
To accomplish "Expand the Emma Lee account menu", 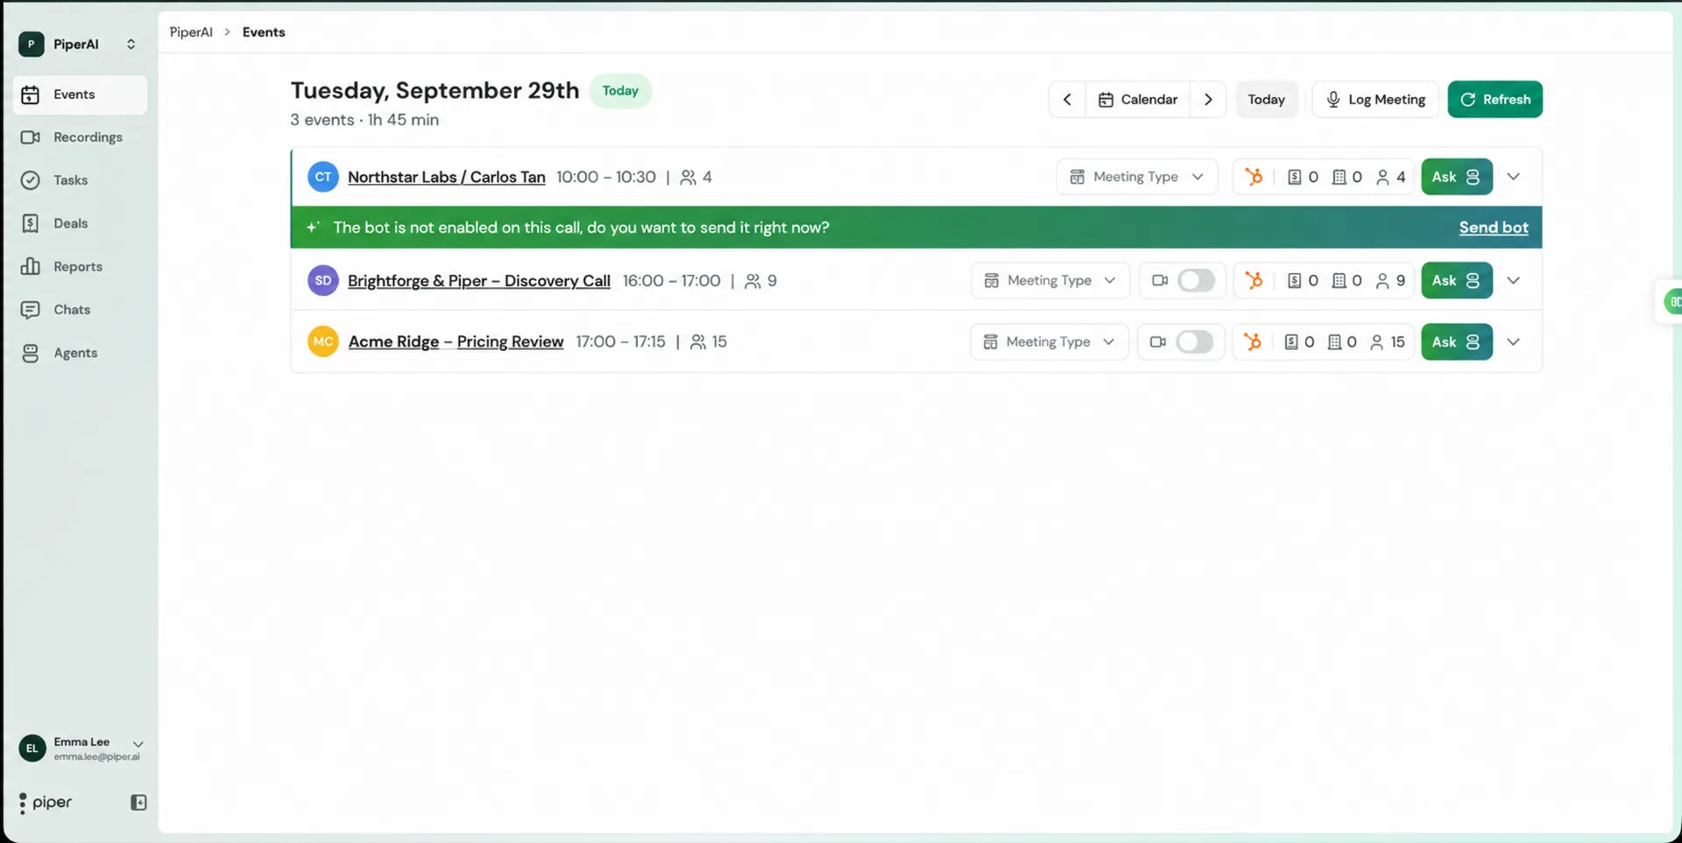I will pyautogui.click(x=81, y=748).
